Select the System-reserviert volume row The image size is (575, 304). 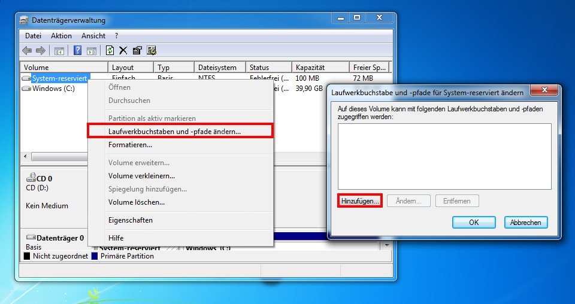[59, 78]
